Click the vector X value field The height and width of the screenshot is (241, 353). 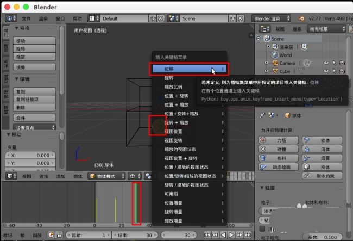pyautogui.click(x=30, y=156)
